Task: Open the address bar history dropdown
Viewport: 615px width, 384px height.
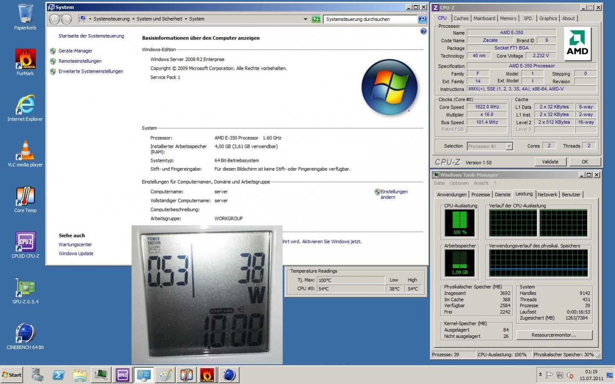Action: click(305, 19)
